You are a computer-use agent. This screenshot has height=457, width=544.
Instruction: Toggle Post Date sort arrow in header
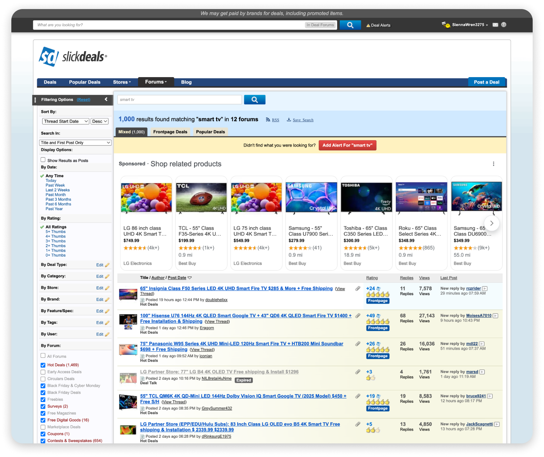pos(190,278)
